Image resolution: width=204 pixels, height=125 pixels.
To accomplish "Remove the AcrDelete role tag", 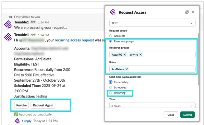I will (127, 69).
